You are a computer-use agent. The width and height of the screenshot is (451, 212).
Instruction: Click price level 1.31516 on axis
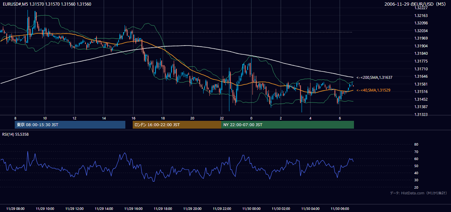421,92
